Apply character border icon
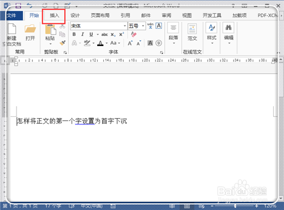This screenshot has width=284, height=210. click(158, 26)
